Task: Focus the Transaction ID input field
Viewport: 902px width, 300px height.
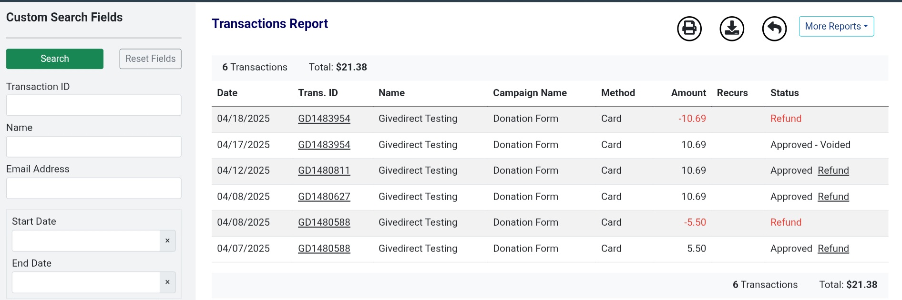Action: 93,105
